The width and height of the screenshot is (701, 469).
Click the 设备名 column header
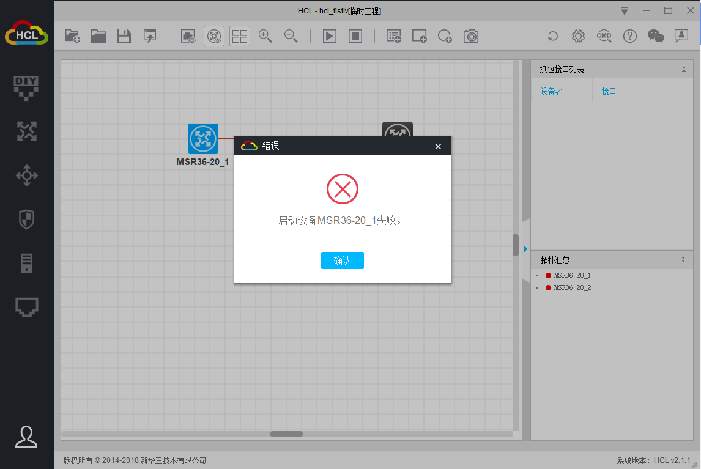(x=551, y=91)
